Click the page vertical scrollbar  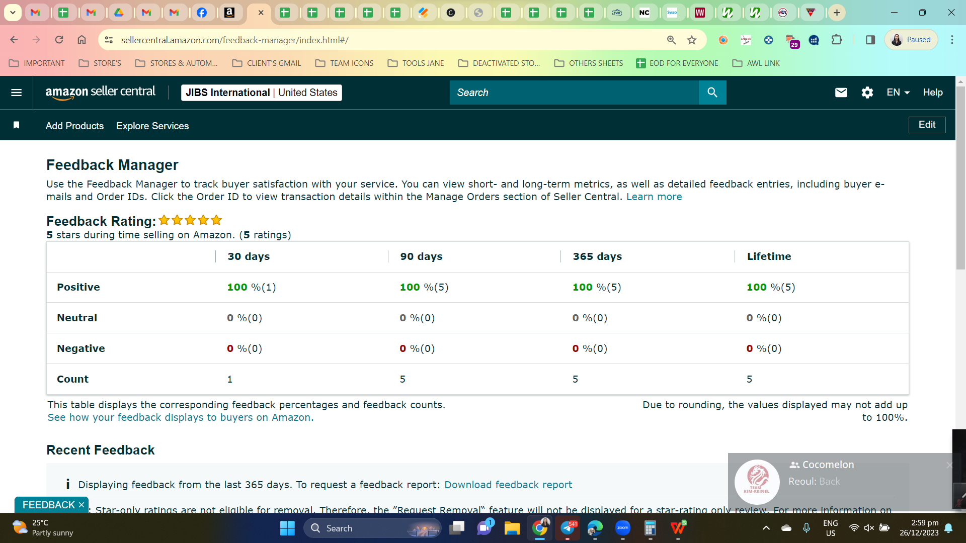tap(960, 178)
